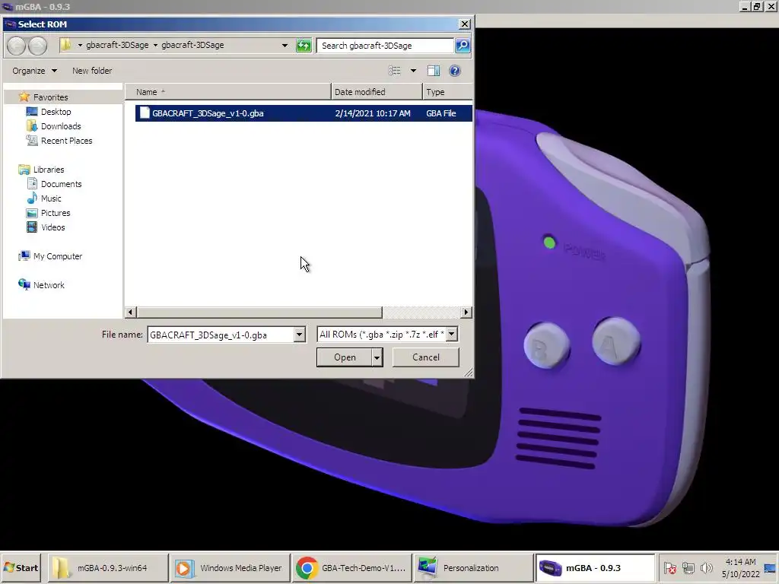
Task: Click the volume speaker tray icon
Action: pos(706,567)
